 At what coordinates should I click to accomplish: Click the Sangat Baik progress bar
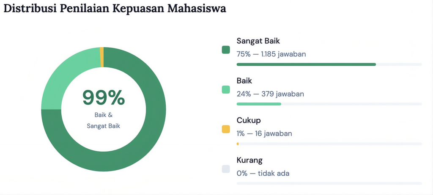(329, 64)
